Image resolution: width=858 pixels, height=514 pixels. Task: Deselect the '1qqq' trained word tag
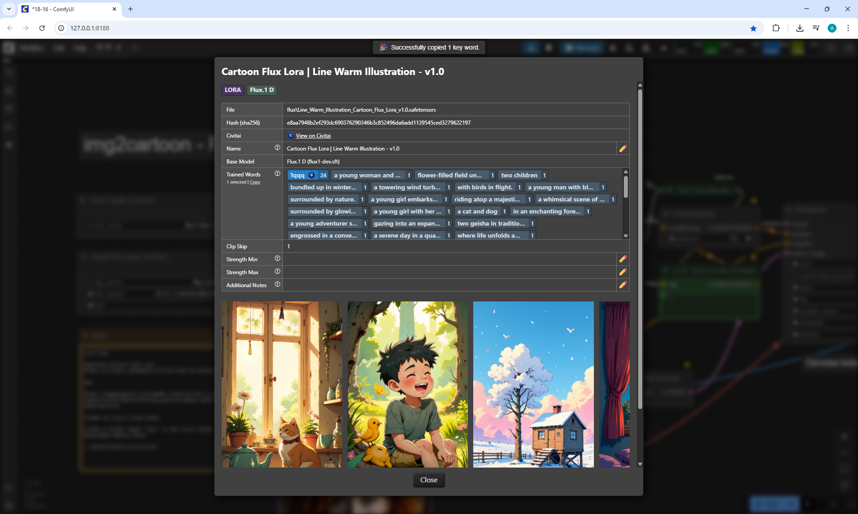tap(298, 175)
